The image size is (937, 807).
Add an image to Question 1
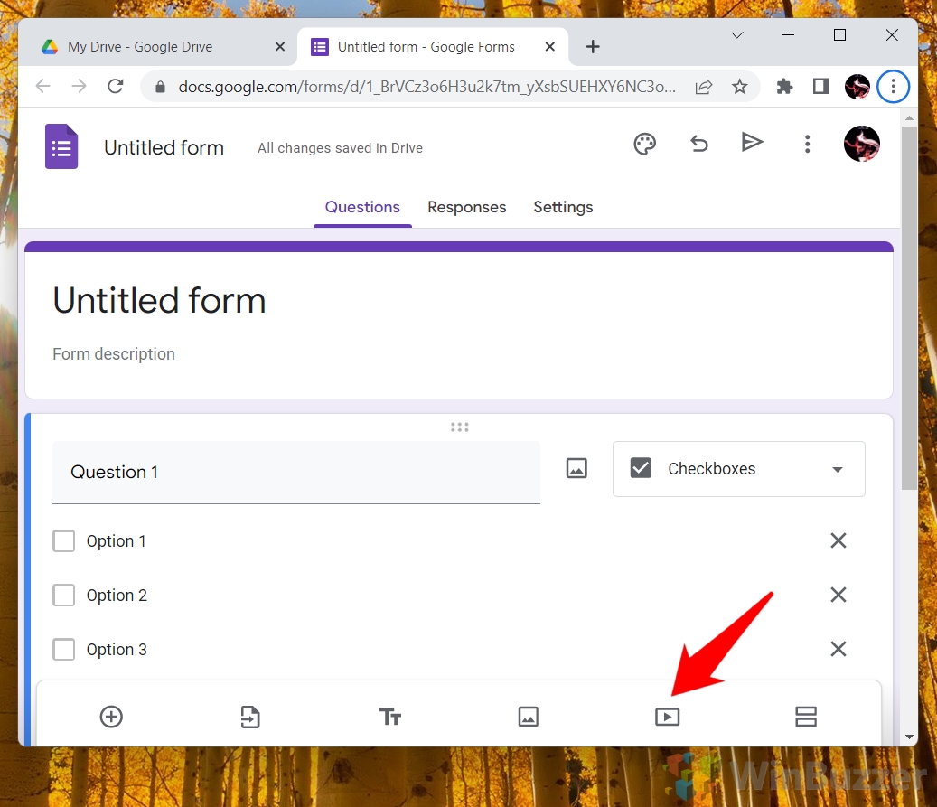[x=576, y=468]
